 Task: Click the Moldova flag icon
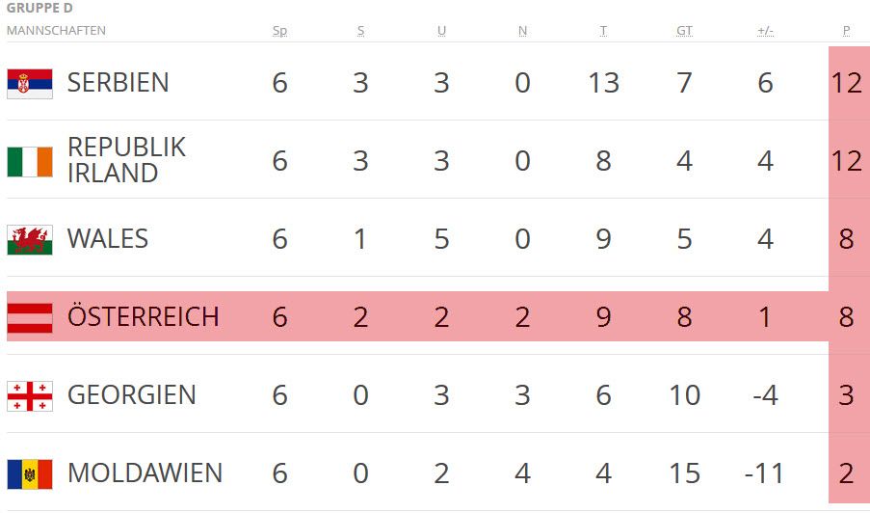click(30, 473)
